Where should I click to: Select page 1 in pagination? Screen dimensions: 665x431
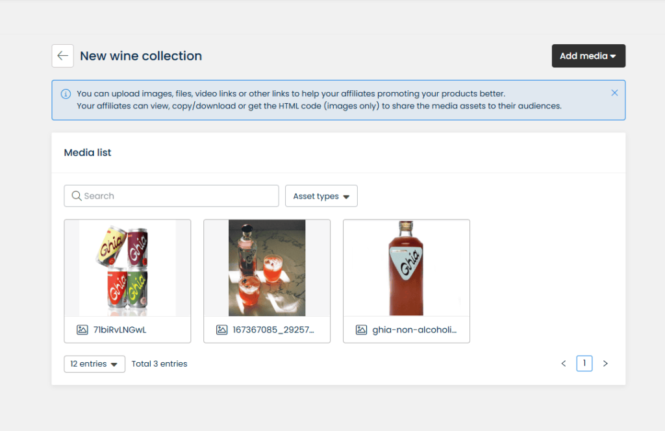click(584, 363)
